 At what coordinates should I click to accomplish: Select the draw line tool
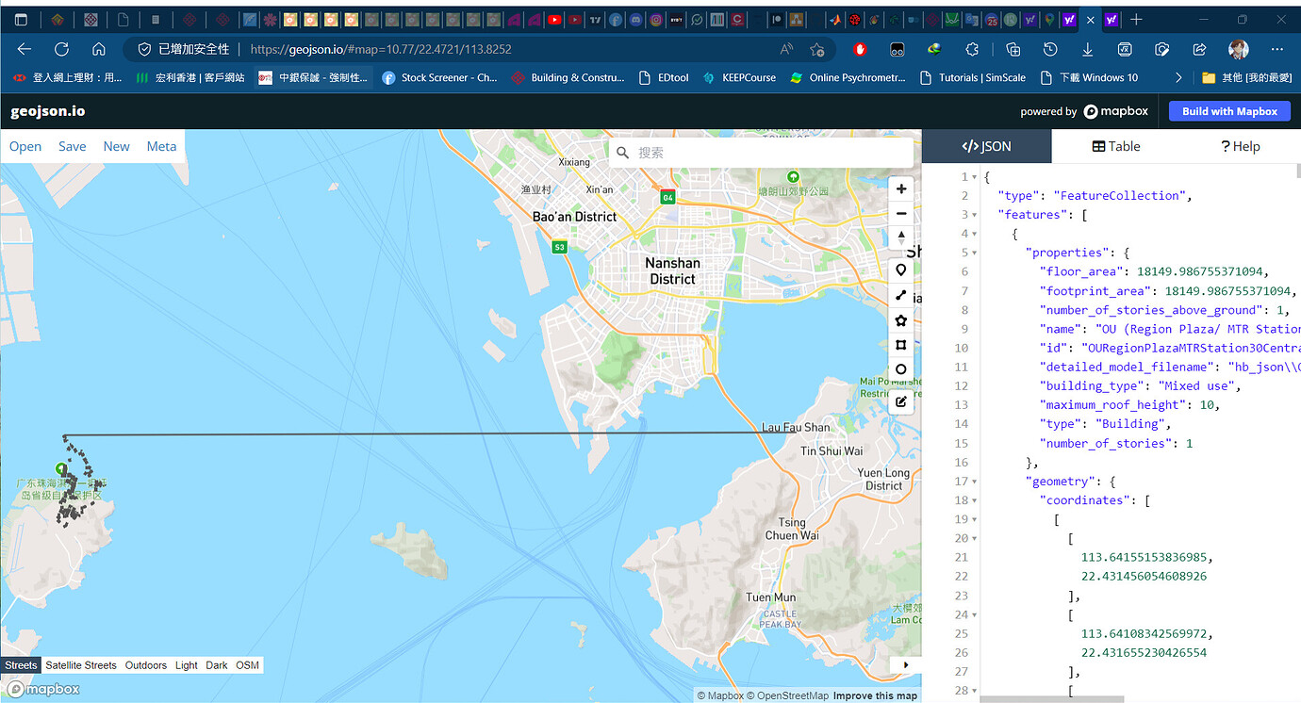tap(901, 295)
